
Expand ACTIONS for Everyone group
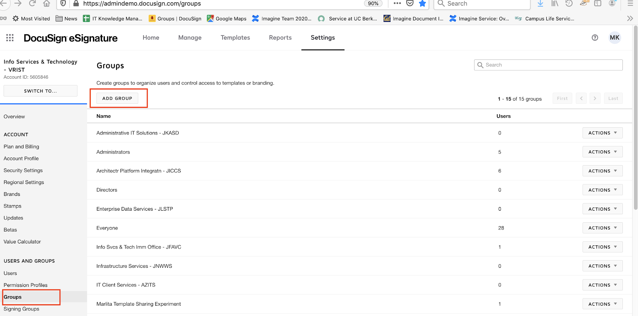click(x=603, y=228)
